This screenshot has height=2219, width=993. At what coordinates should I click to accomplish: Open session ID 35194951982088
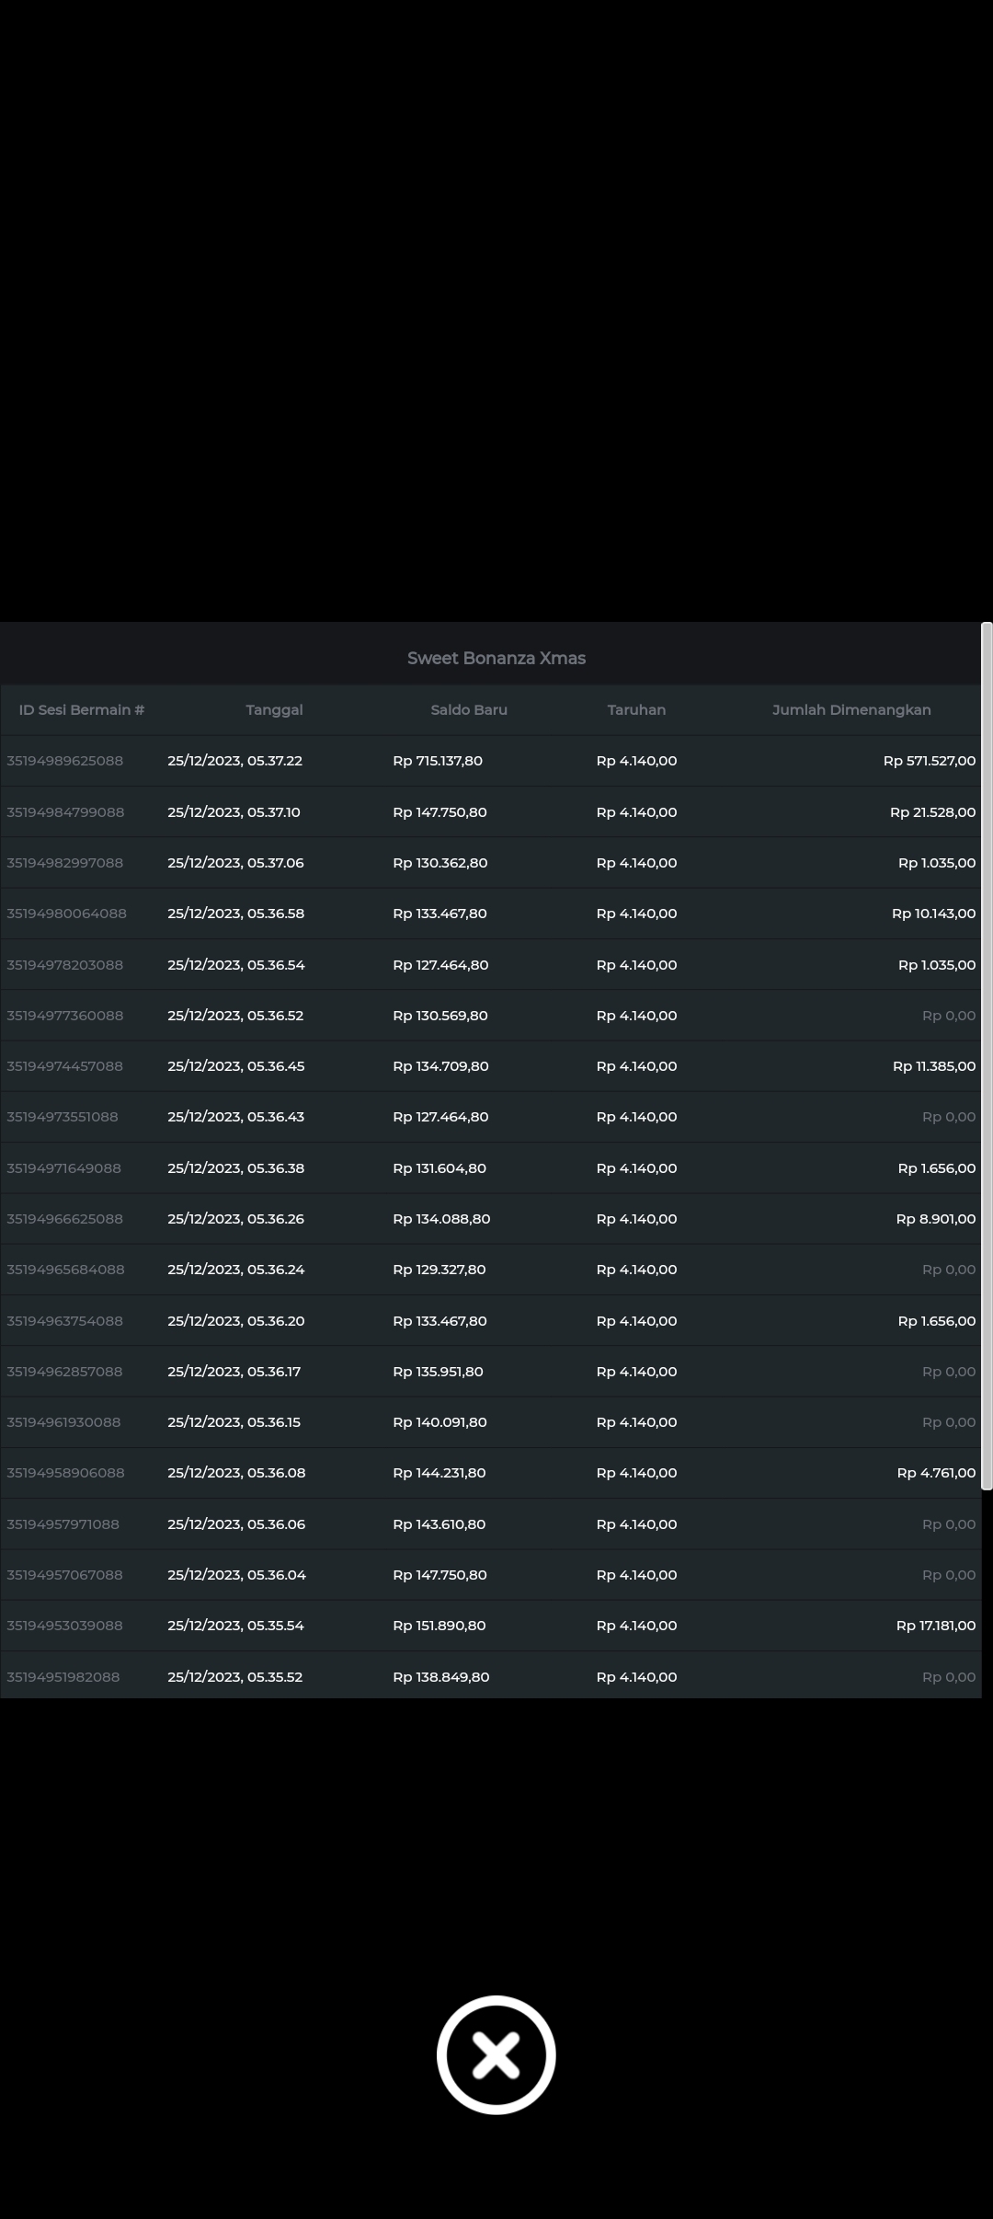click(x=63, y=1677)
